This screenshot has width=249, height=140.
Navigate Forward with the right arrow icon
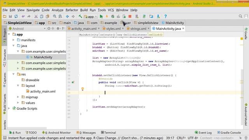tap(73, 16)
